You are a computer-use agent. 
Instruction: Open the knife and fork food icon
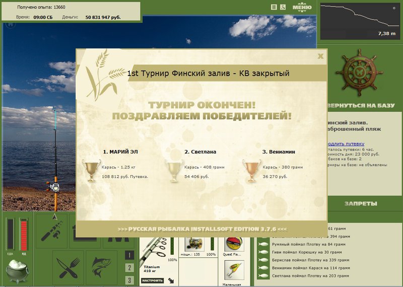(x=68, y=268)
